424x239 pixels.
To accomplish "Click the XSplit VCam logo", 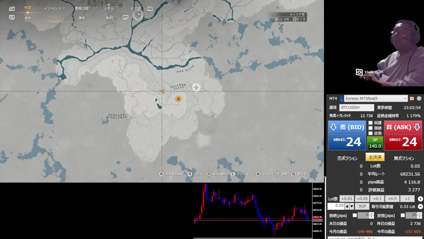I will click(x=359, y=72).
